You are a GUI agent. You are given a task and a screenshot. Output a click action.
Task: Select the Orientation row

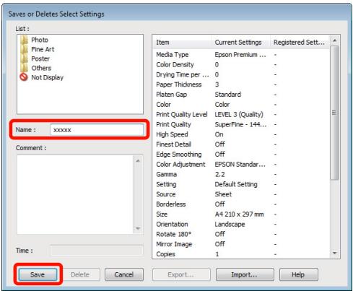click(240, 224)
